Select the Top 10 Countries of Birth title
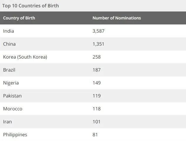The height and width of the screenshot is (141, 186). pyautogui.click(x=31, y=6)
